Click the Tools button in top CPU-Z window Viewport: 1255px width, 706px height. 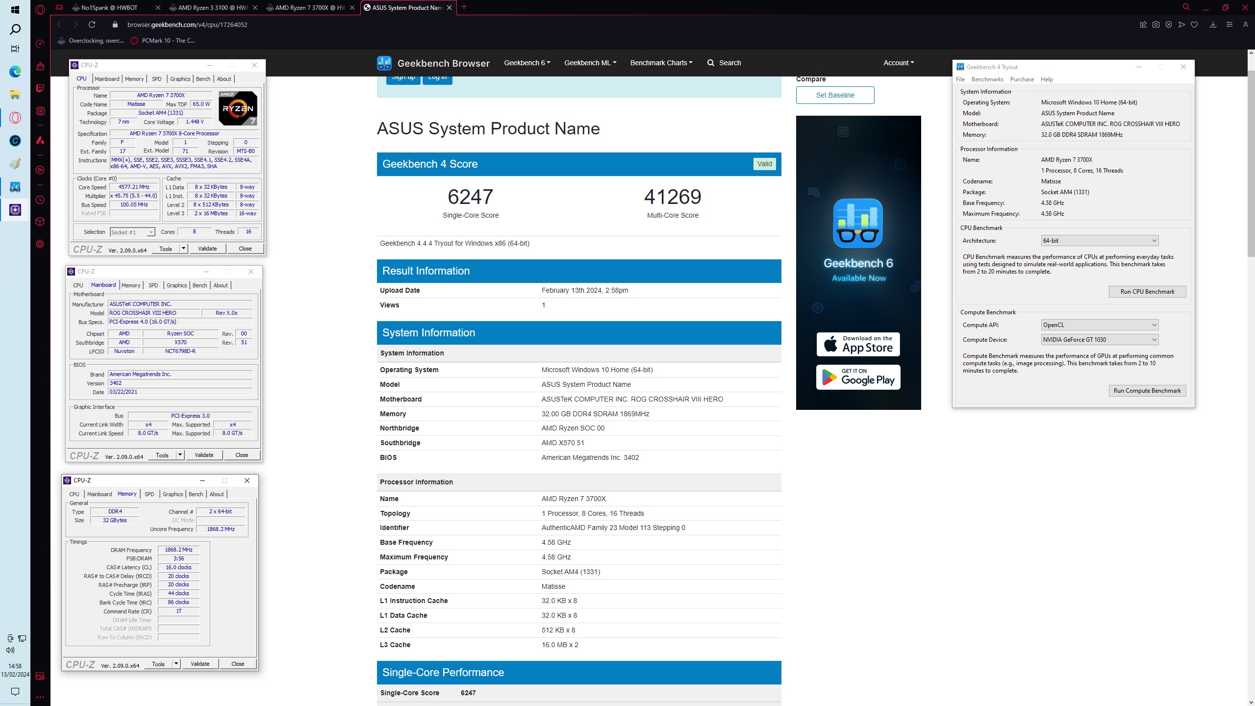166,249
